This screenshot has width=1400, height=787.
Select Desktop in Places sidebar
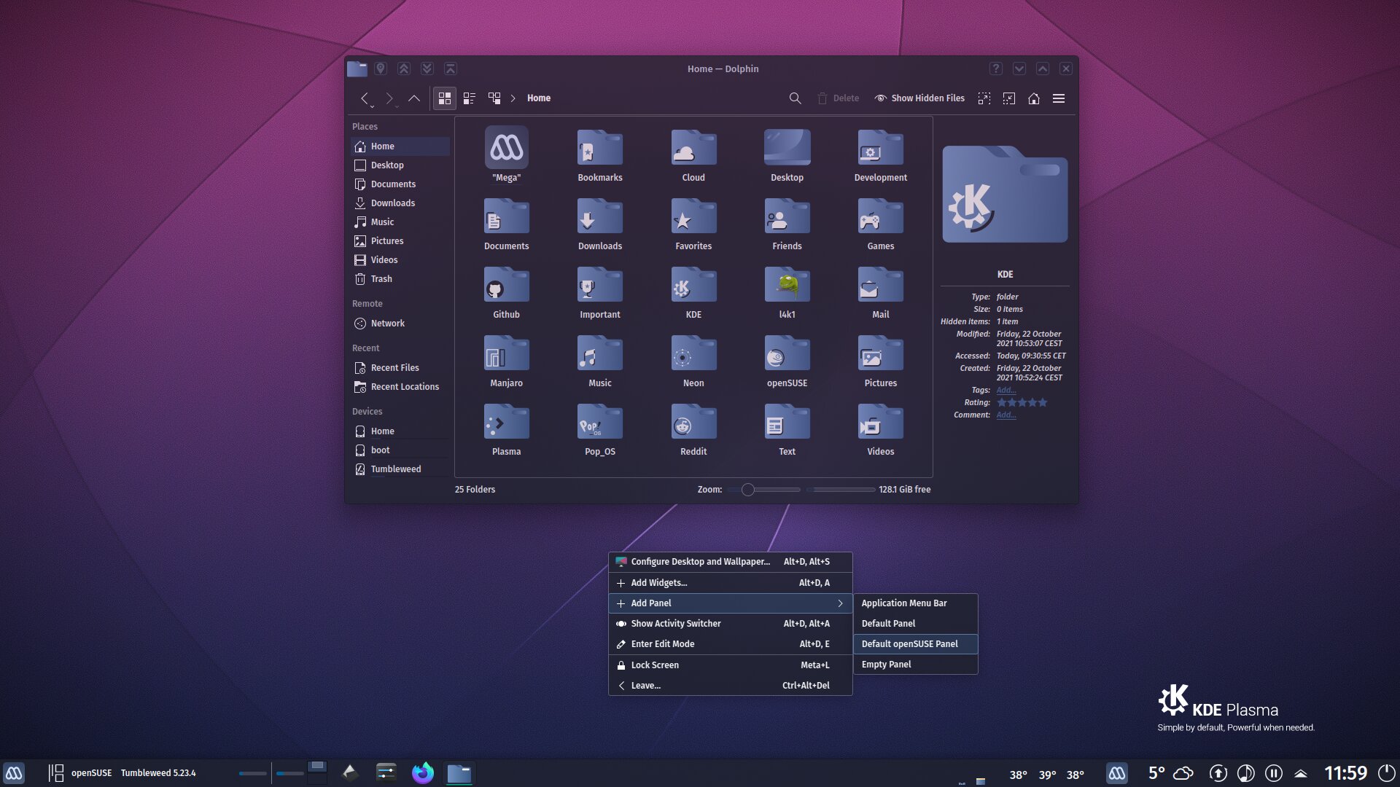click(400, 165)
